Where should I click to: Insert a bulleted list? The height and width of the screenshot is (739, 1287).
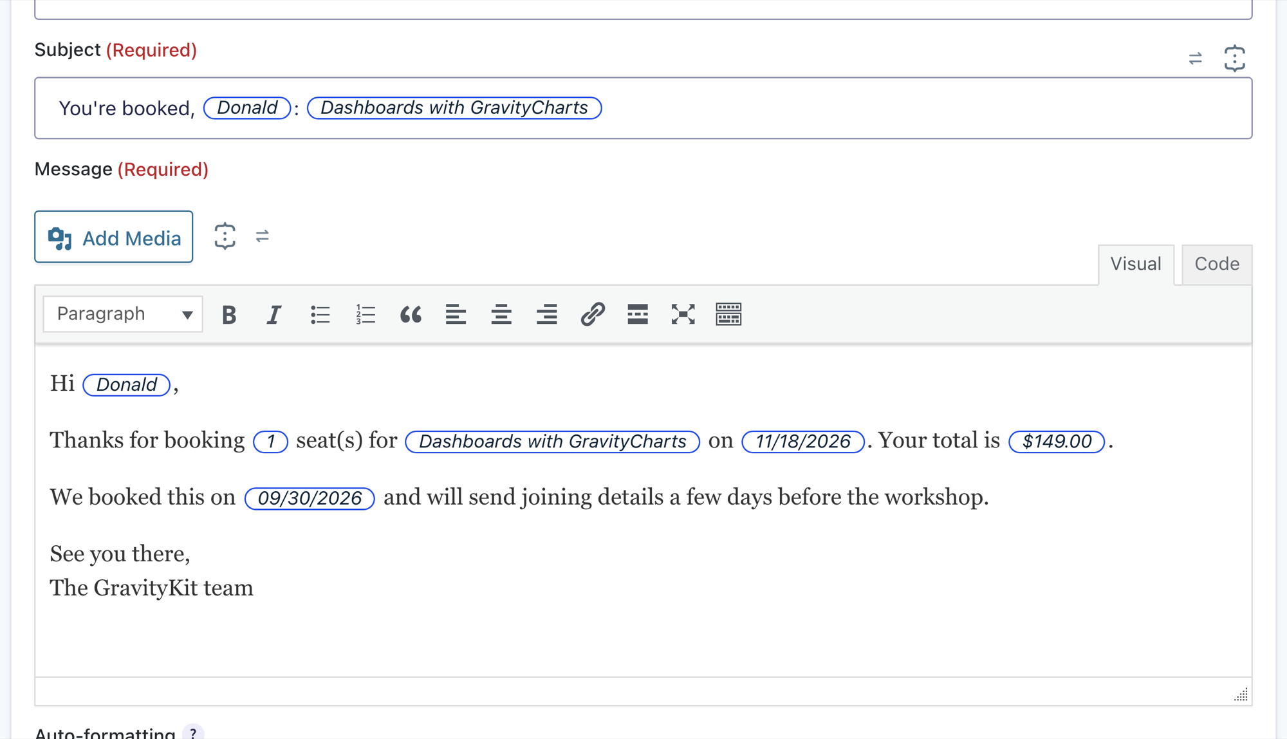tap(320, 314)
